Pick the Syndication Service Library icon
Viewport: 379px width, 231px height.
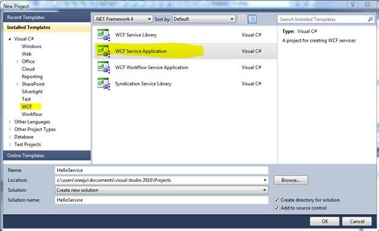pyautogui.click(x=103, y=84)
